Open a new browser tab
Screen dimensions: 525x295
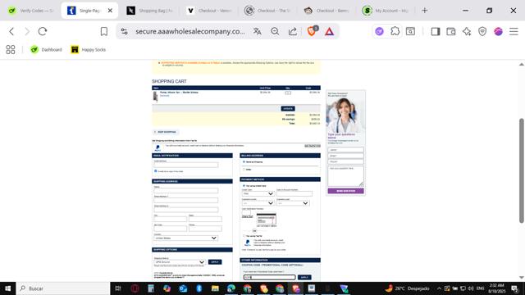click(425, 11)
